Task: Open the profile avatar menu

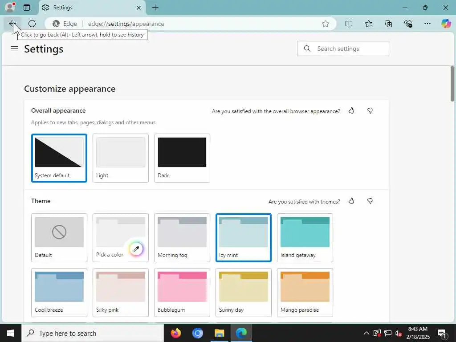Action: click(x=10, y=7)
